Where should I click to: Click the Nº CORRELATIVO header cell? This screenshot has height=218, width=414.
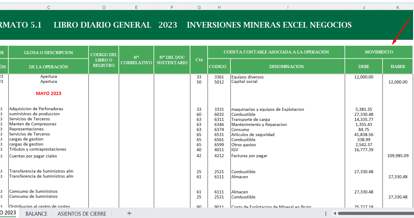[x=136, y=60]
